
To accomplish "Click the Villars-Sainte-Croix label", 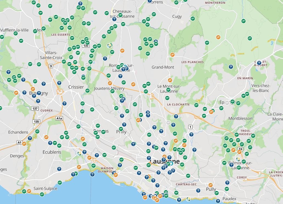I will click(51, 55).
